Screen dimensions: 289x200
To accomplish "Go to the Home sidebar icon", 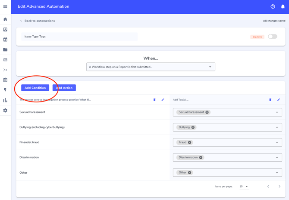I will point(5,19).
